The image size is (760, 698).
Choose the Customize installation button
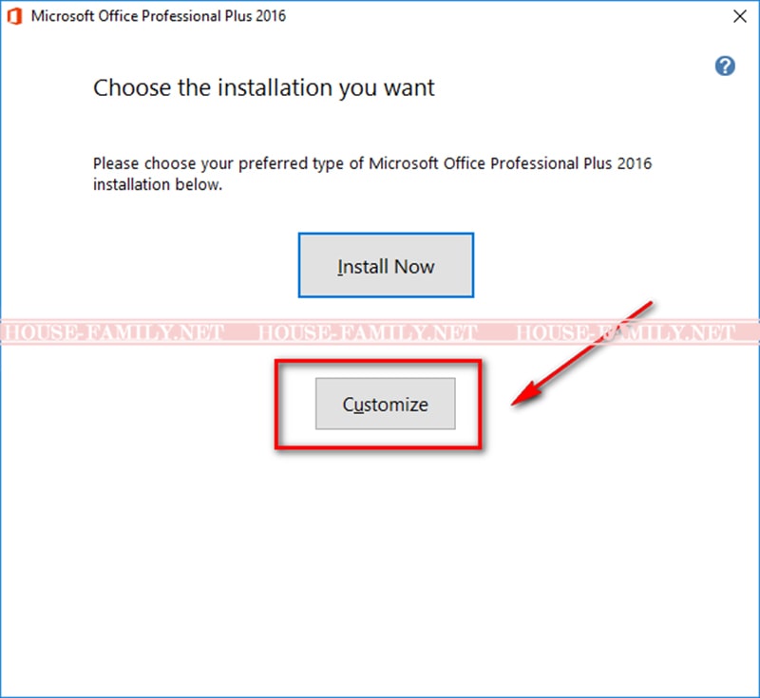[x=386, y=404]
